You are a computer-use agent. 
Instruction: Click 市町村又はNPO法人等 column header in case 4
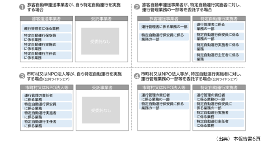(164, 88)
